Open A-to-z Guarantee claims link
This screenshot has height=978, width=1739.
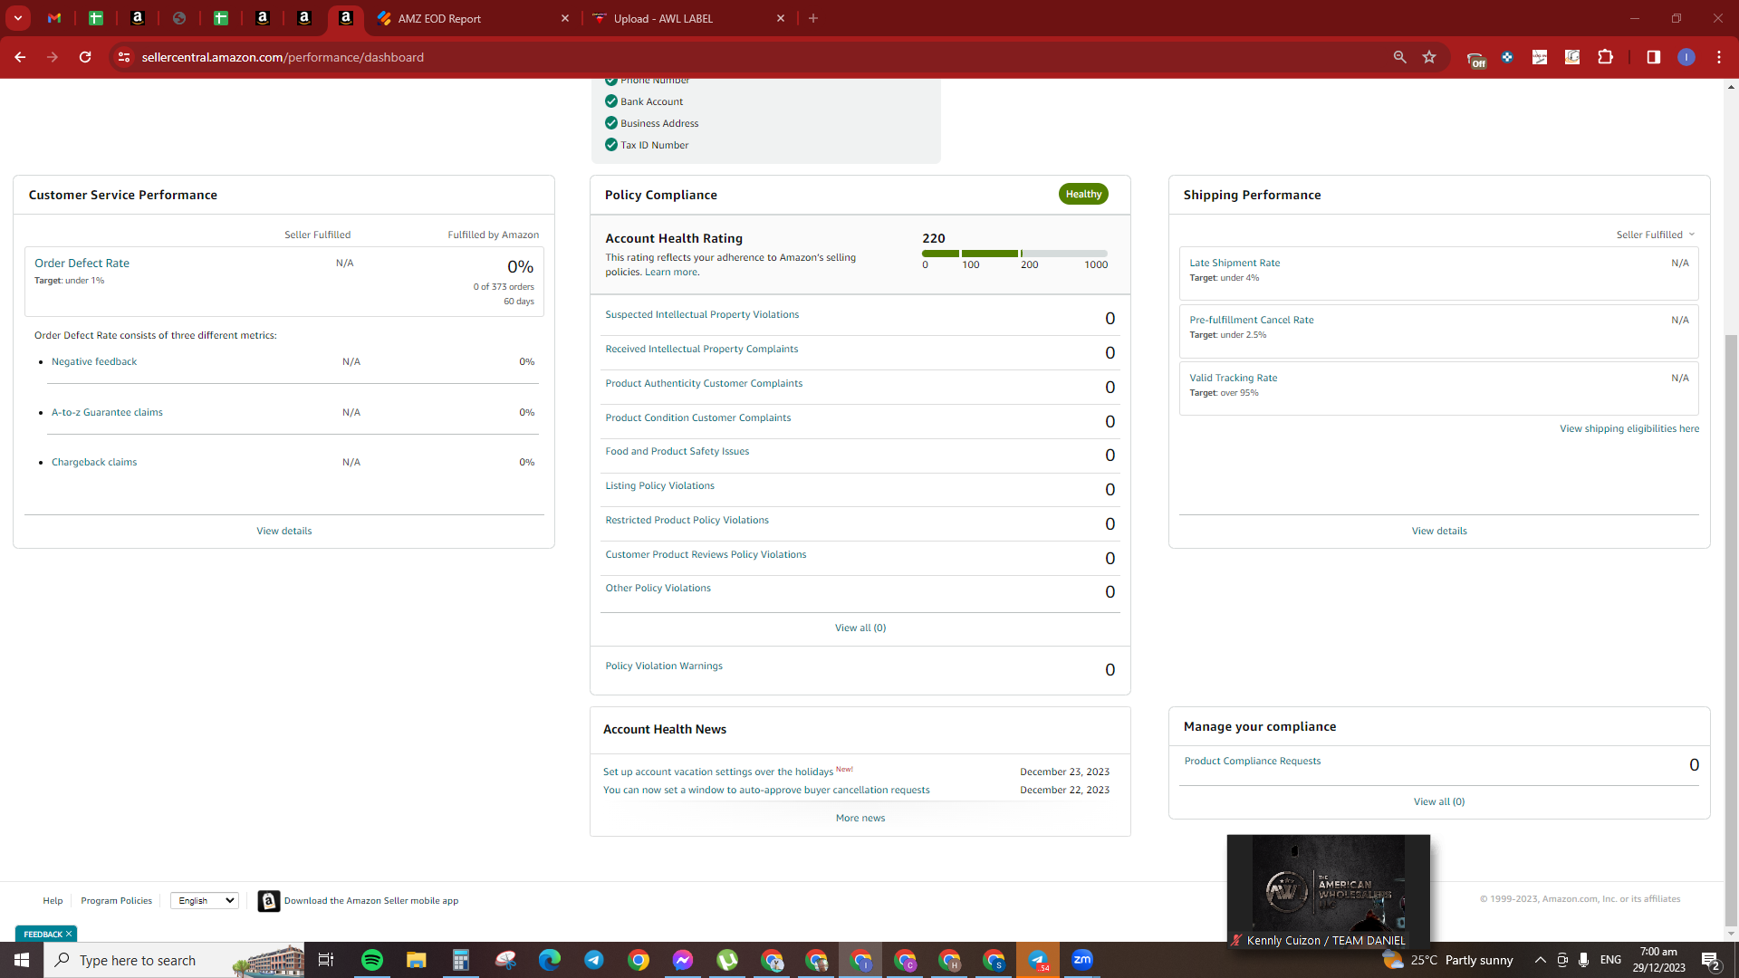point(107,412)
